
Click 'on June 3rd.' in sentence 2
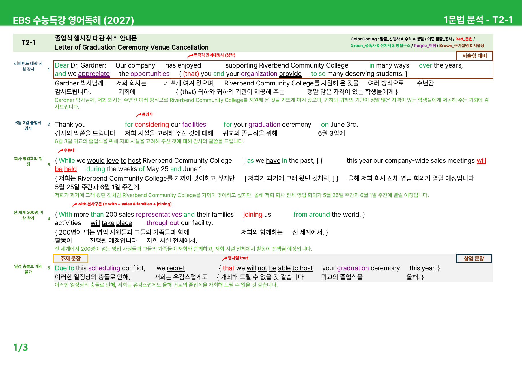coord(340,125)
